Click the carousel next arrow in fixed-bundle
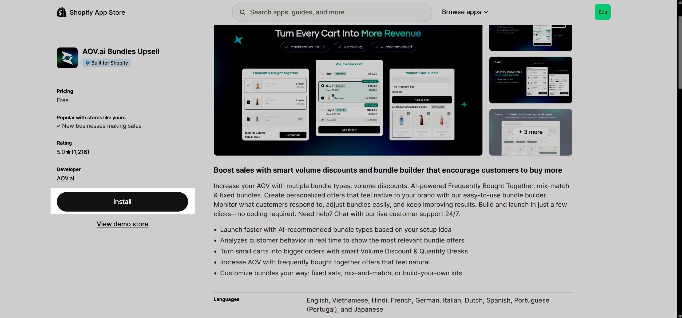The height and width of the screenshot is (318, 682). tap(448, 124)
